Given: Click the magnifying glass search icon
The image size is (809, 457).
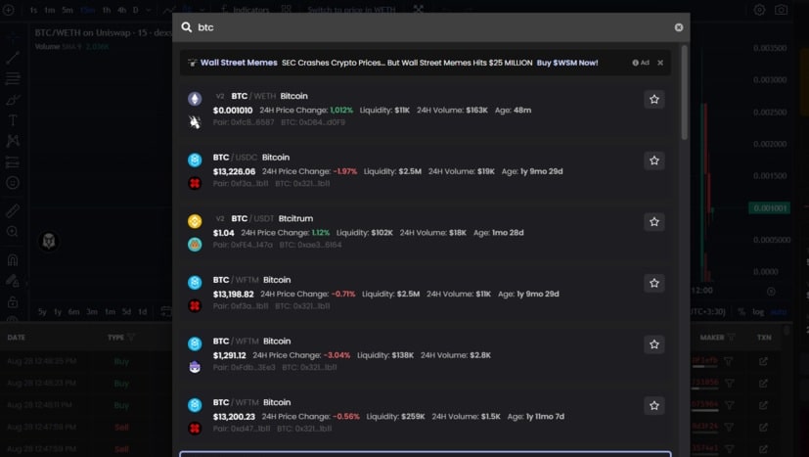Looking at the screenshot, I should click(187, 27).
